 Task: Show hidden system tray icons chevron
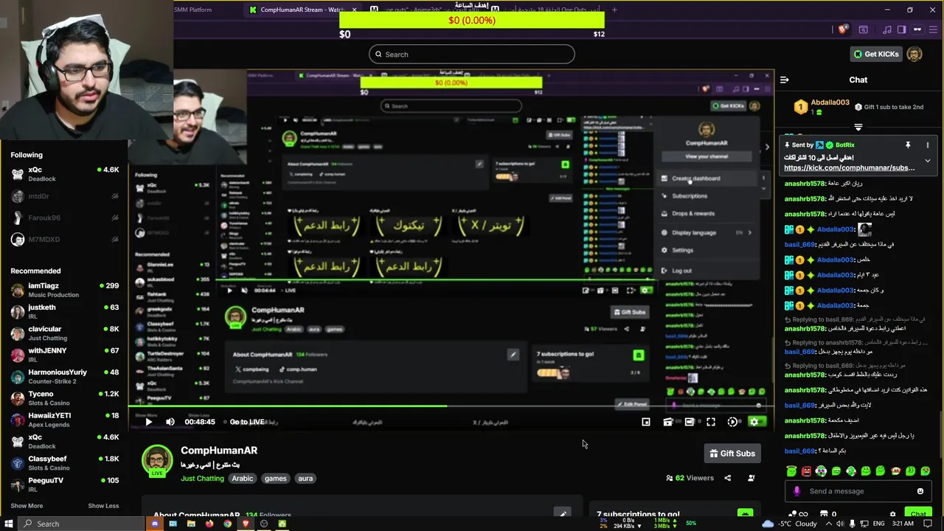[828, 524]
